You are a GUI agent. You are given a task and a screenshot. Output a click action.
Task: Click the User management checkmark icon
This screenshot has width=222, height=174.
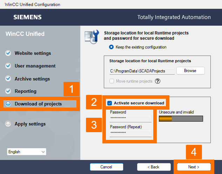click(8, 66)
